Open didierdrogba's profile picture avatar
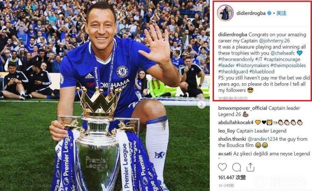The height and width of the screenshot is (191, 312). (225, 13)
